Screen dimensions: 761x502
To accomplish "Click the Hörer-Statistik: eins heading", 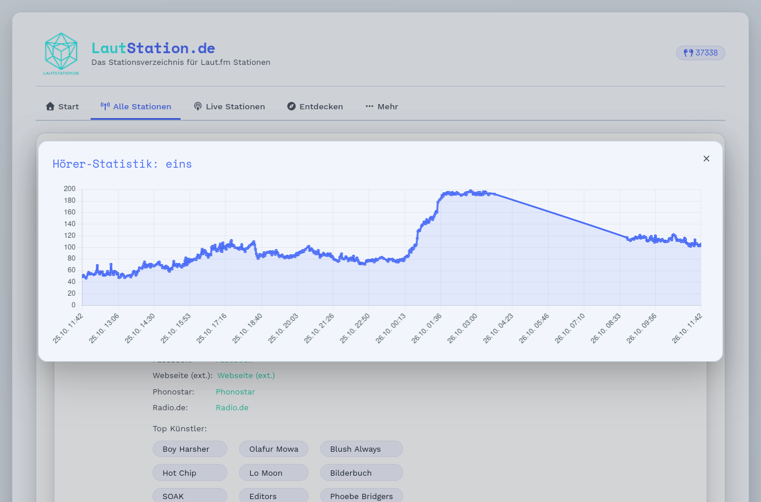I will (122, 164).
